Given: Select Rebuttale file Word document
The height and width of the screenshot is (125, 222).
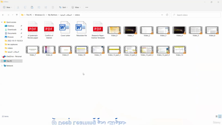Looking at the screenshot, I should [82, 29].
